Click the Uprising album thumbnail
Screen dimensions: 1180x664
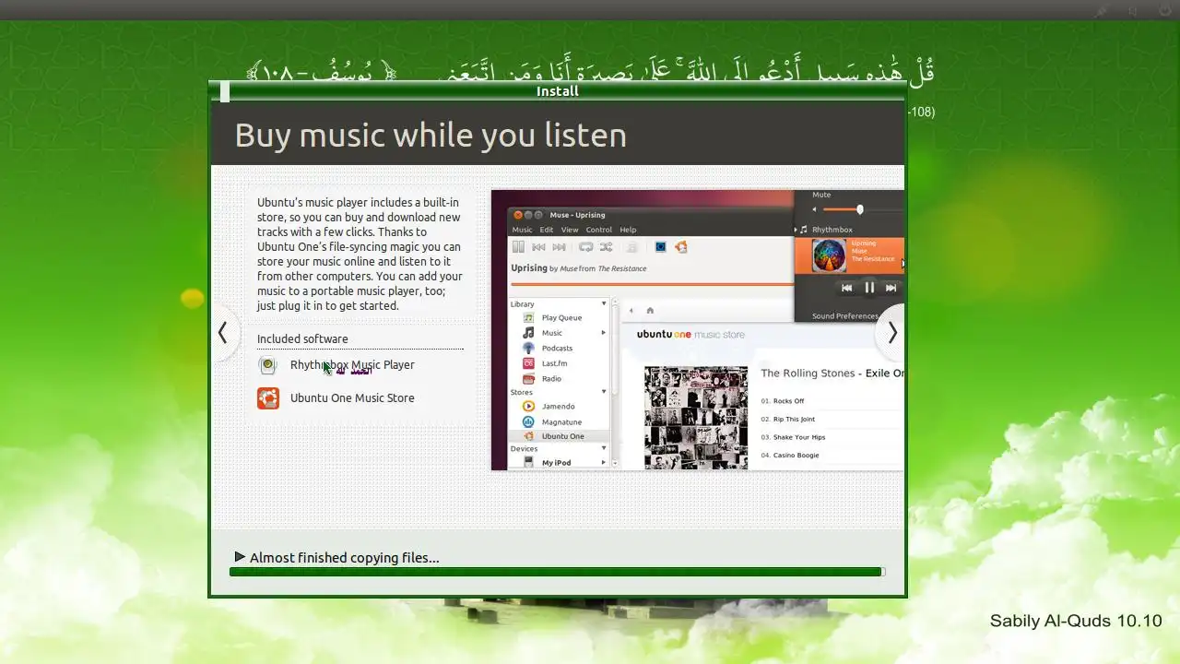click(829, 255)
